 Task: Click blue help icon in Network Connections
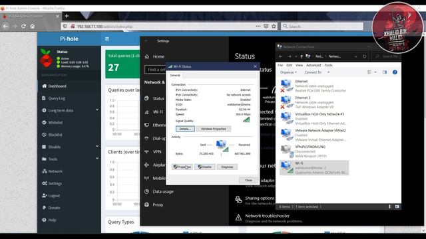pos(395,72)
